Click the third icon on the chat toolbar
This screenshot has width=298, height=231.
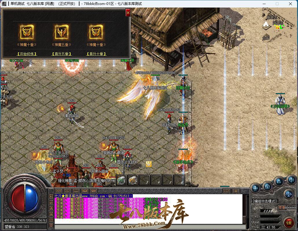[x=76, y=191]
